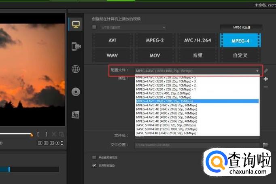
Task: Choose MPEG-4 AVC (1280 x 720, 25p, 10Mbps) - 2
Action: coord(197,85)
